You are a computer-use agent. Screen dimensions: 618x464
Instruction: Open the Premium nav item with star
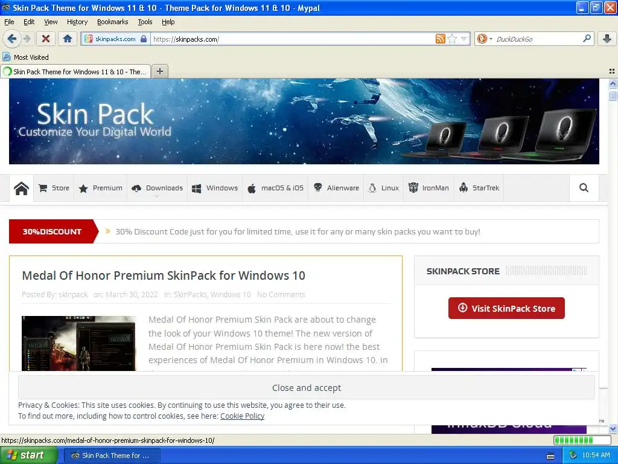tap(101, 188)
